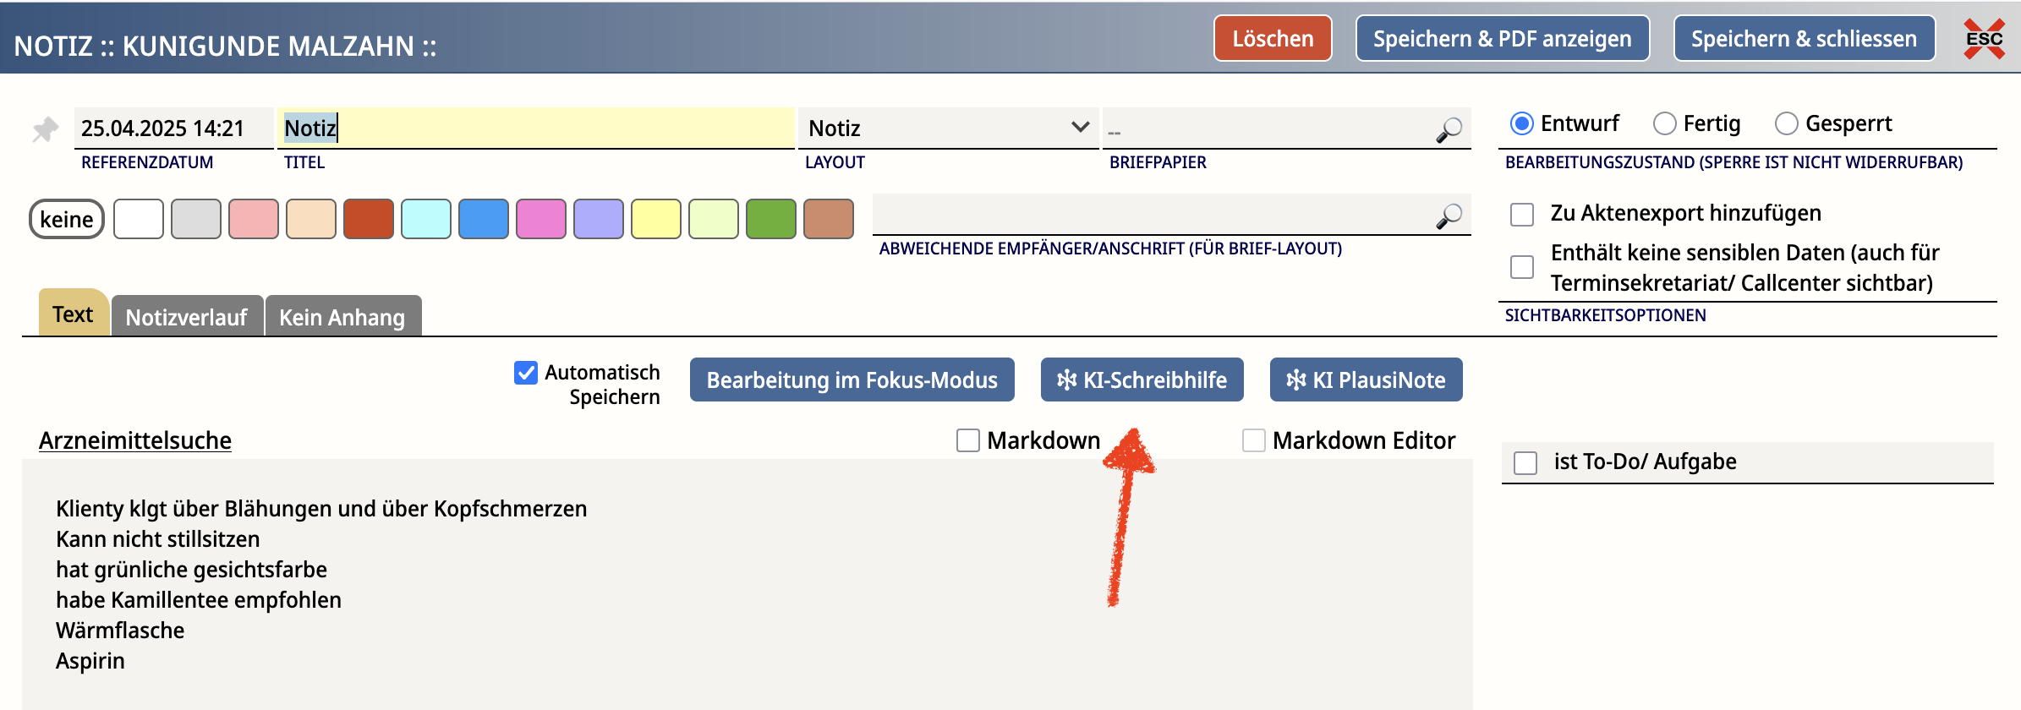The width and height of the screenshot is (2021, 710).
Task: Click Speichern & PDF anzeigen
Action: click(x=1503, y=39)
